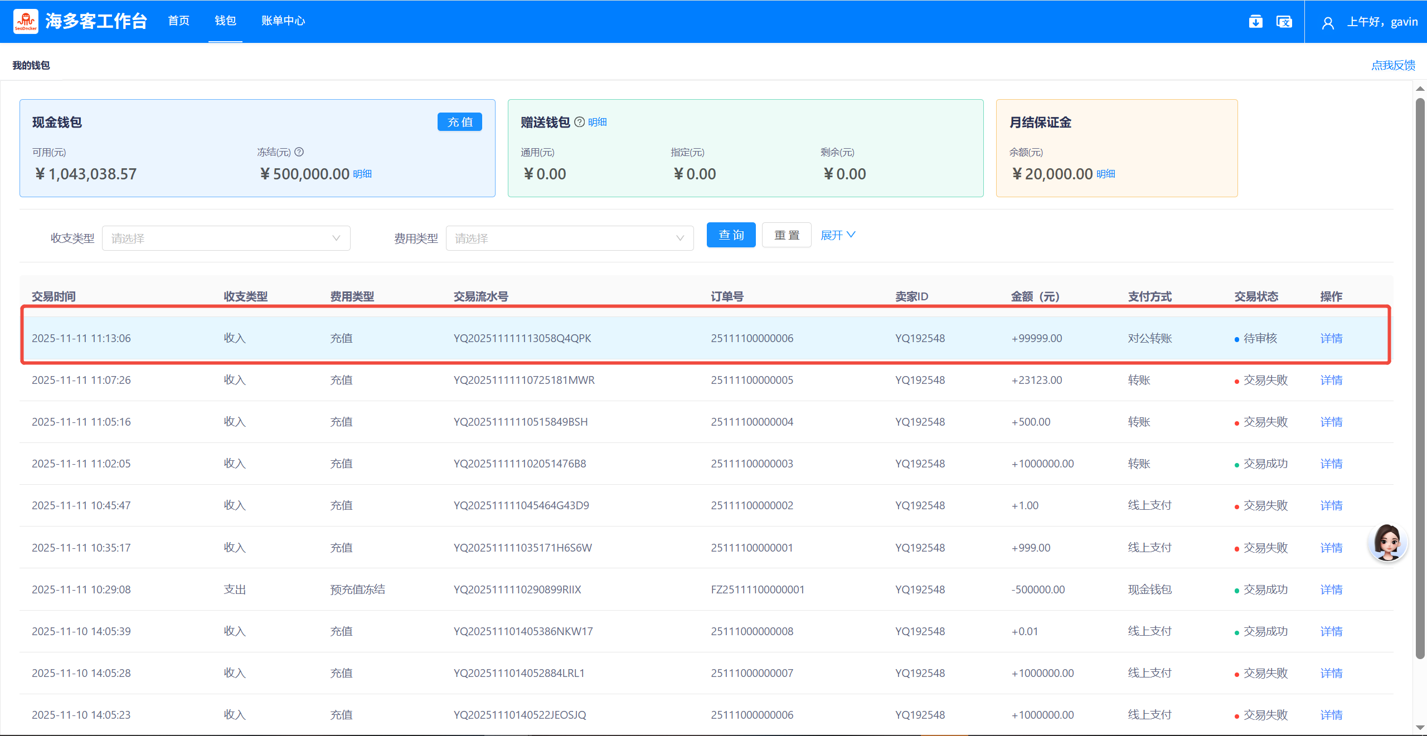The image size is (1427, 736).
Task: Reset filters with 重置 button
Action: [786, 235]
